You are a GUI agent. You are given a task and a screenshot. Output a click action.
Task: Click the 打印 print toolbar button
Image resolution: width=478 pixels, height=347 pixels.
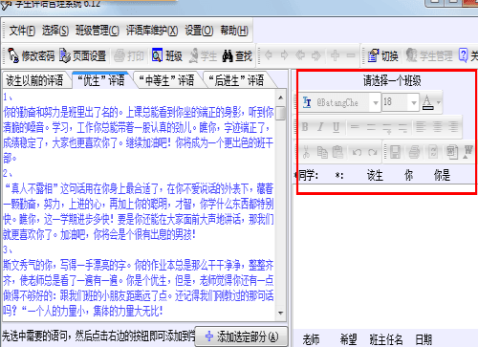129,56
